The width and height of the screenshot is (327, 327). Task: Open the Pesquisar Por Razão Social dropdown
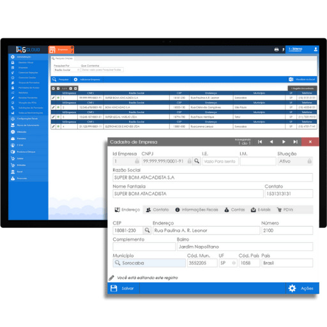67,70
